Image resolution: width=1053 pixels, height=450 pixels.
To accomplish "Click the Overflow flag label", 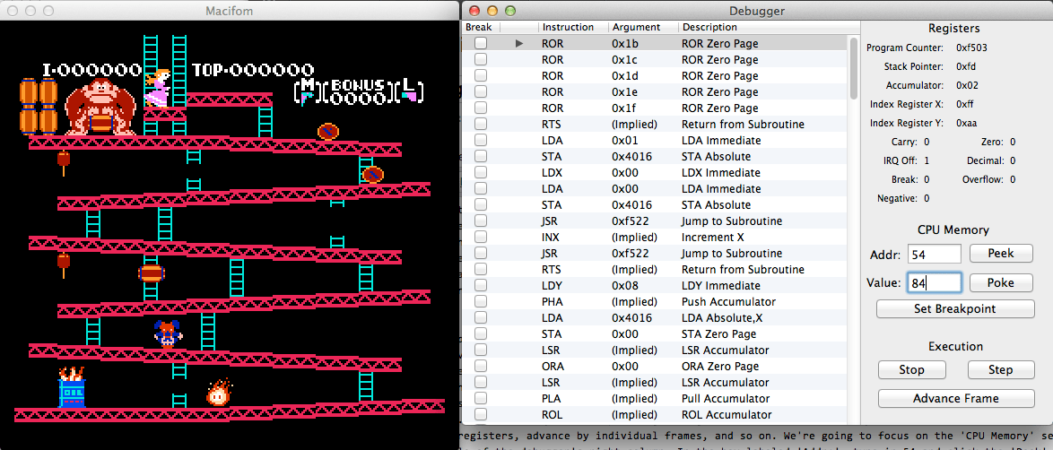I will [982, 179].
